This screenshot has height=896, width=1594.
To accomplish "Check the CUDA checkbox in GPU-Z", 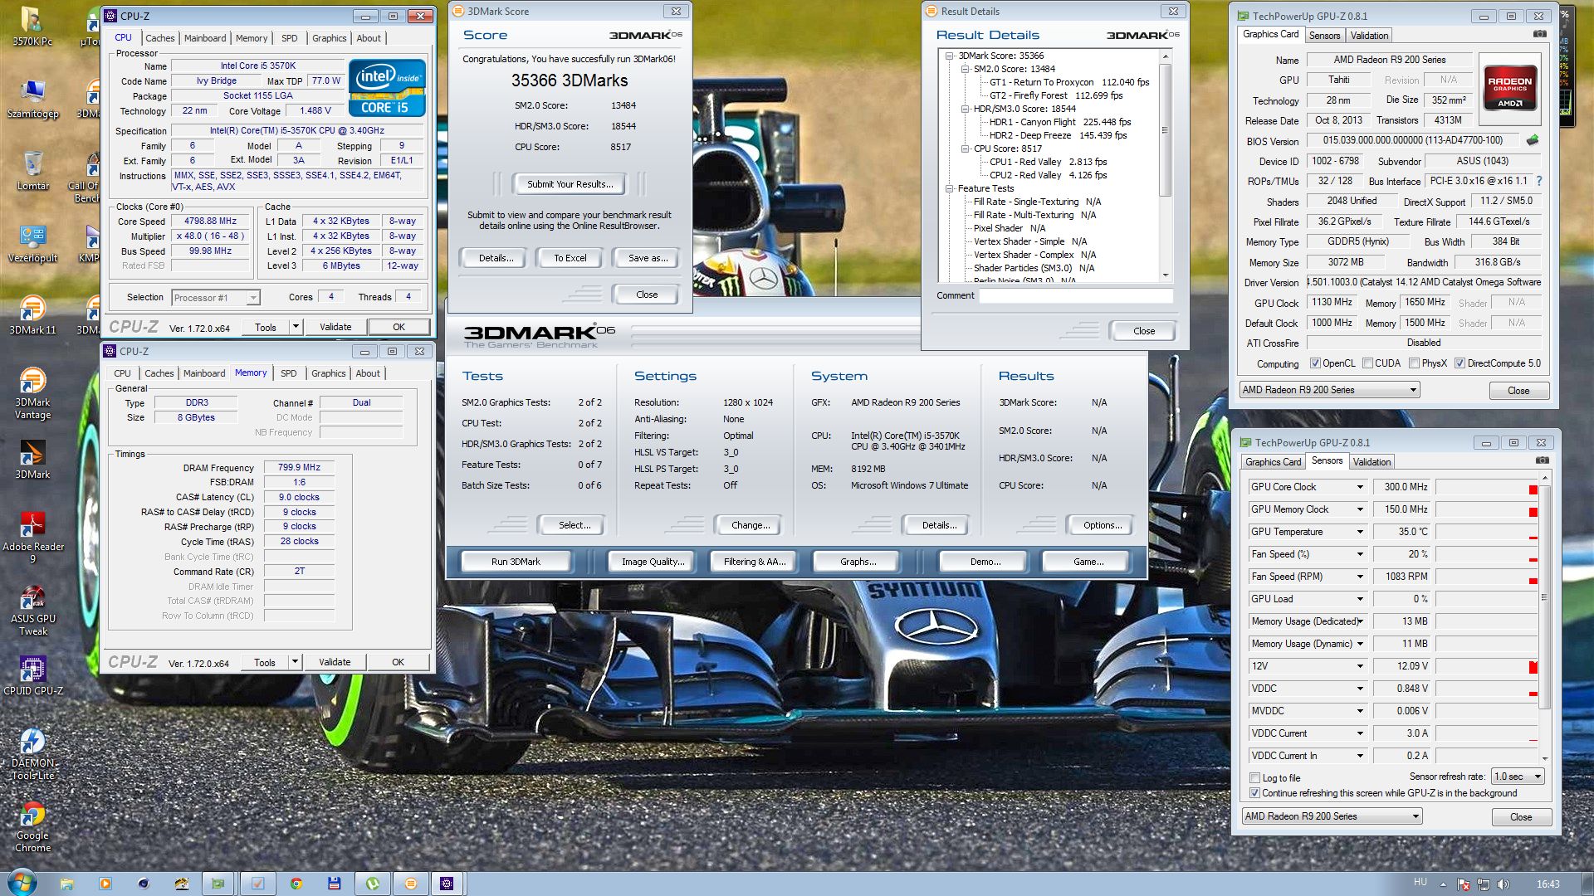I will [x=1367, y=363].
